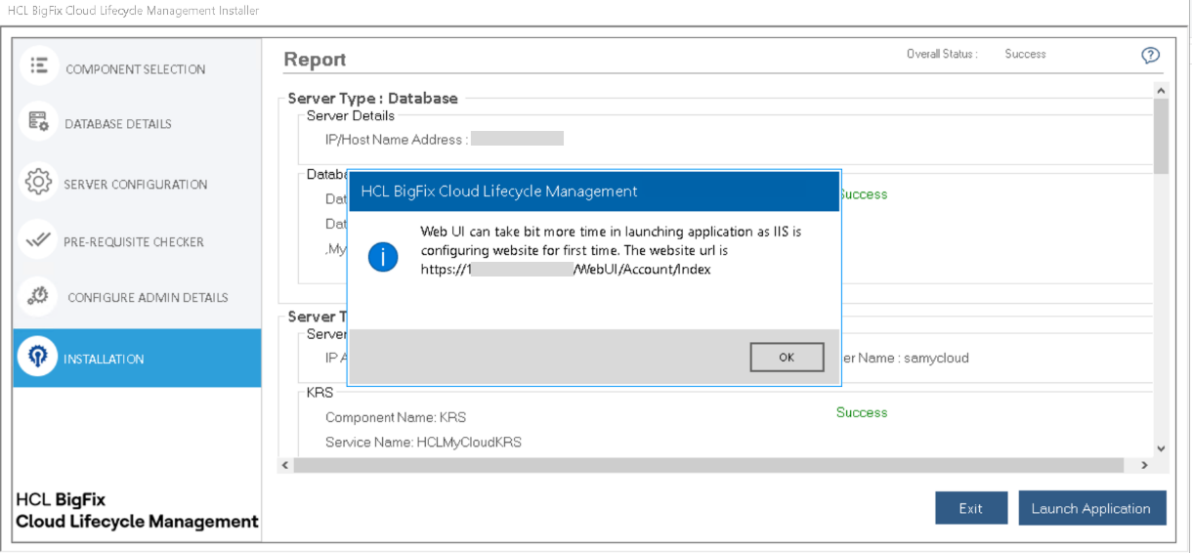Click the Exit button
The height and width of the screenshot is (553, 1192).
click(970, 508)
